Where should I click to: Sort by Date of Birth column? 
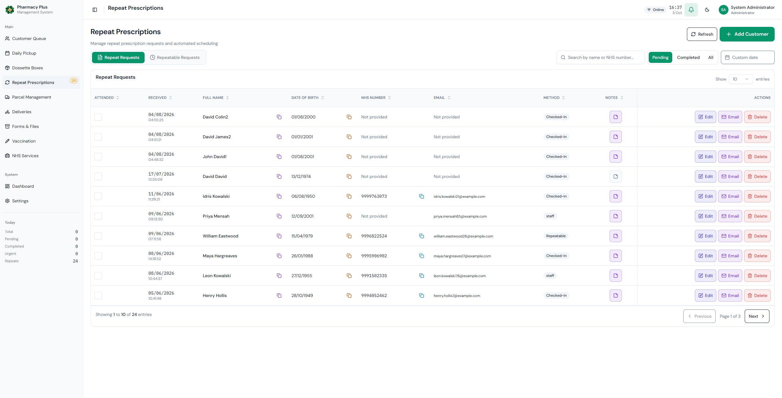pos(308,98)
